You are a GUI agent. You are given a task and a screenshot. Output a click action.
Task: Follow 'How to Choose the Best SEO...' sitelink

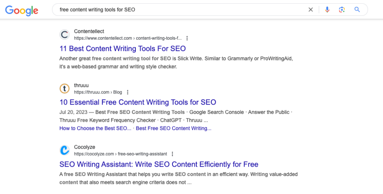95,128
